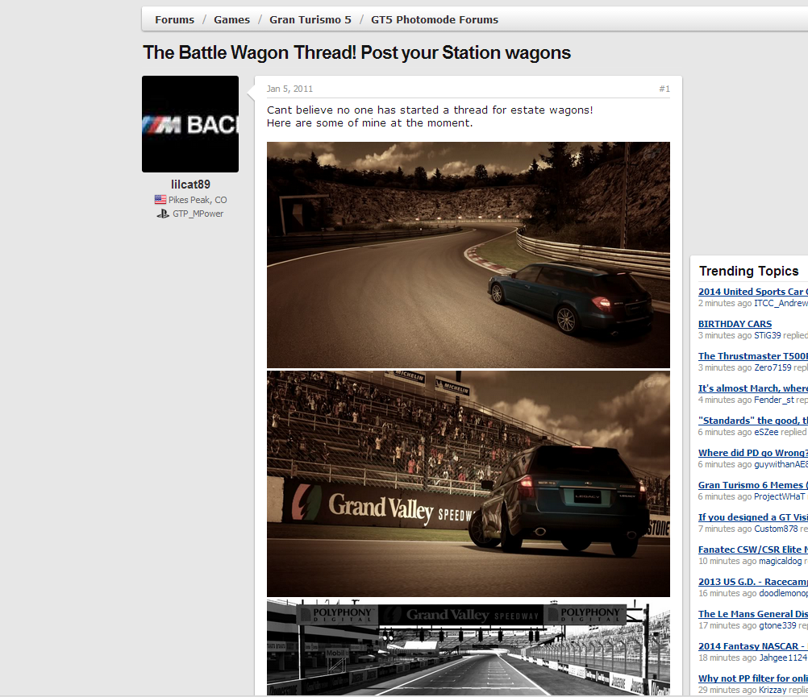Image resolution: width=808 pixels, height=697 pixels.
Task: Click the Jan 5, 2011 post date
Action: [289, 89]
